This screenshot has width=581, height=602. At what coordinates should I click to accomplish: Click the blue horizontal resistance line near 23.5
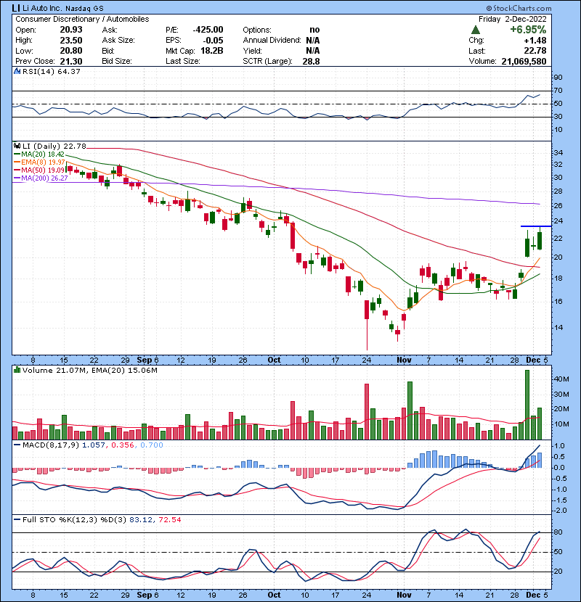(x=536, y=226)
